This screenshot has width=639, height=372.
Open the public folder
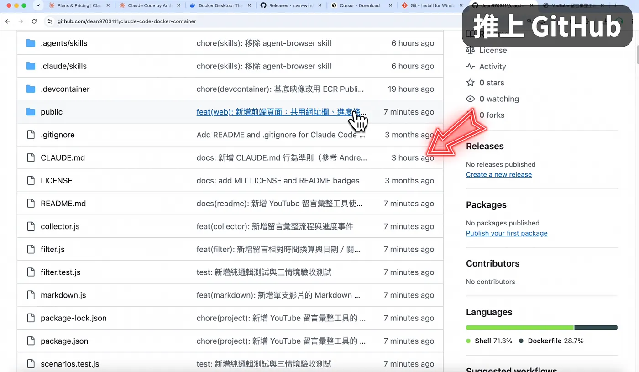click(x=52, y=112)
